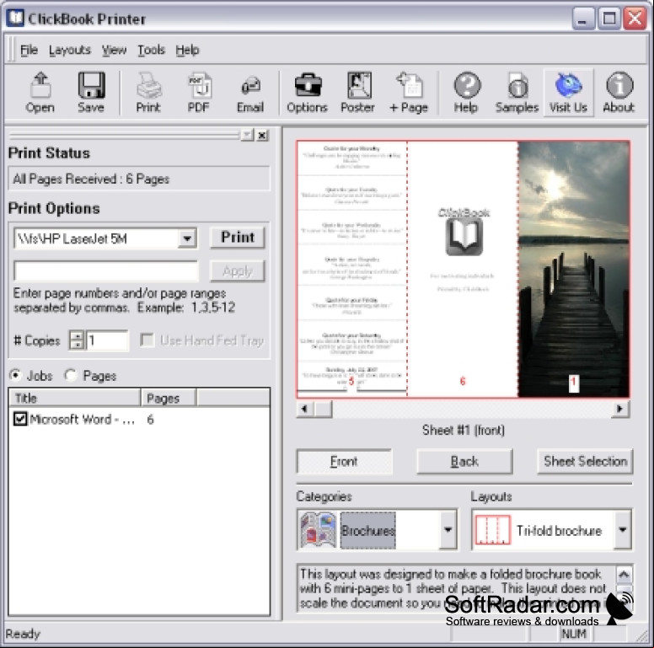Image resolution: width=654 pixels, height=648 pixels.
Task: Click the pier photo page 1 preview
Action: point(573,269)
